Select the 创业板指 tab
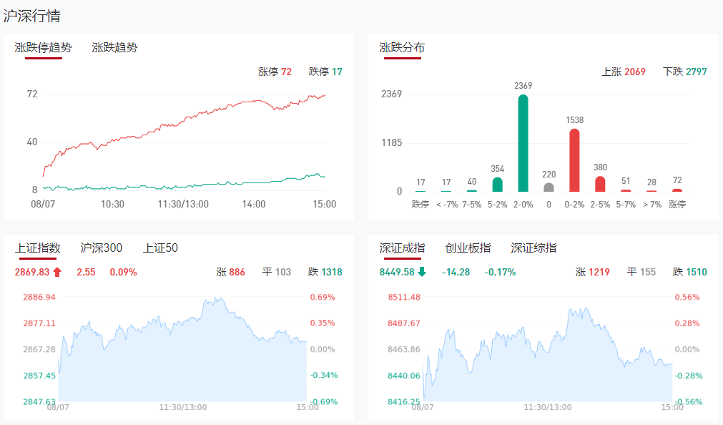The image size is (723, 425). pyautogui.click(x=468, y=248)
